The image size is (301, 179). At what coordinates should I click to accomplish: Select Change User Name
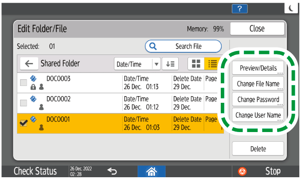click(258, 115)
